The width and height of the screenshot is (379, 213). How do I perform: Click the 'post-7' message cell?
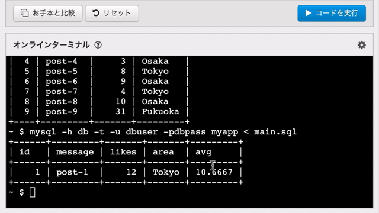point(62,92)
